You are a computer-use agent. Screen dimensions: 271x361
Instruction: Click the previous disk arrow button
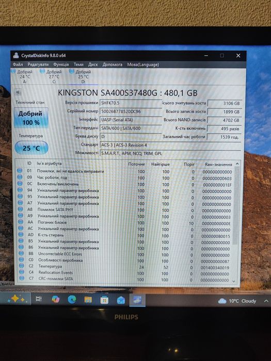(18, 92)
